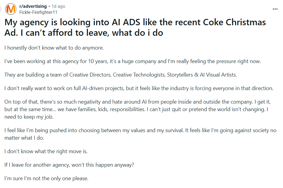Viewport: 283px width, 188px height.
Task: Click the '1d ago' post timestamp
Action: coord(58,6)
